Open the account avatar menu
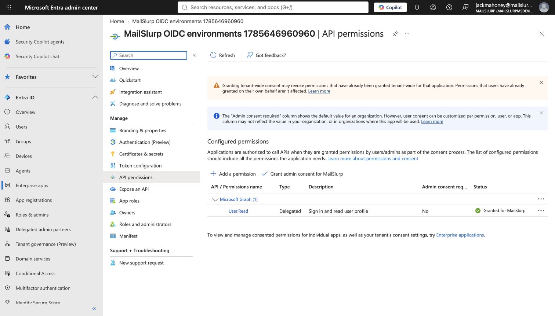The width and height of the screenshot is (555, 316). [x=544, y=7]
